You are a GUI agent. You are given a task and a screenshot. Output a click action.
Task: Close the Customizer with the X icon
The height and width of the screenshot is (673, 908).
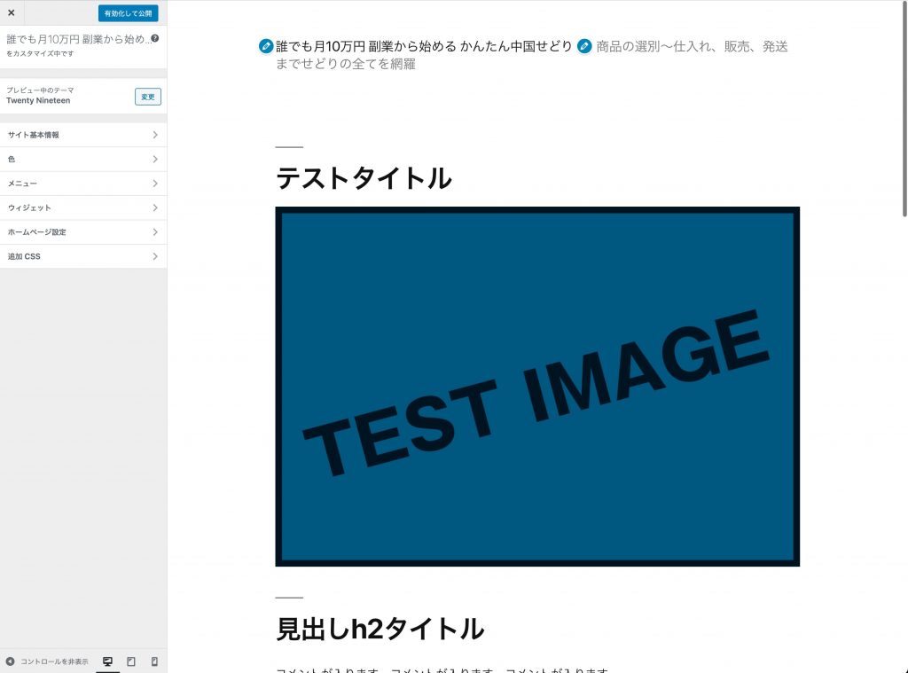(11, 13)
